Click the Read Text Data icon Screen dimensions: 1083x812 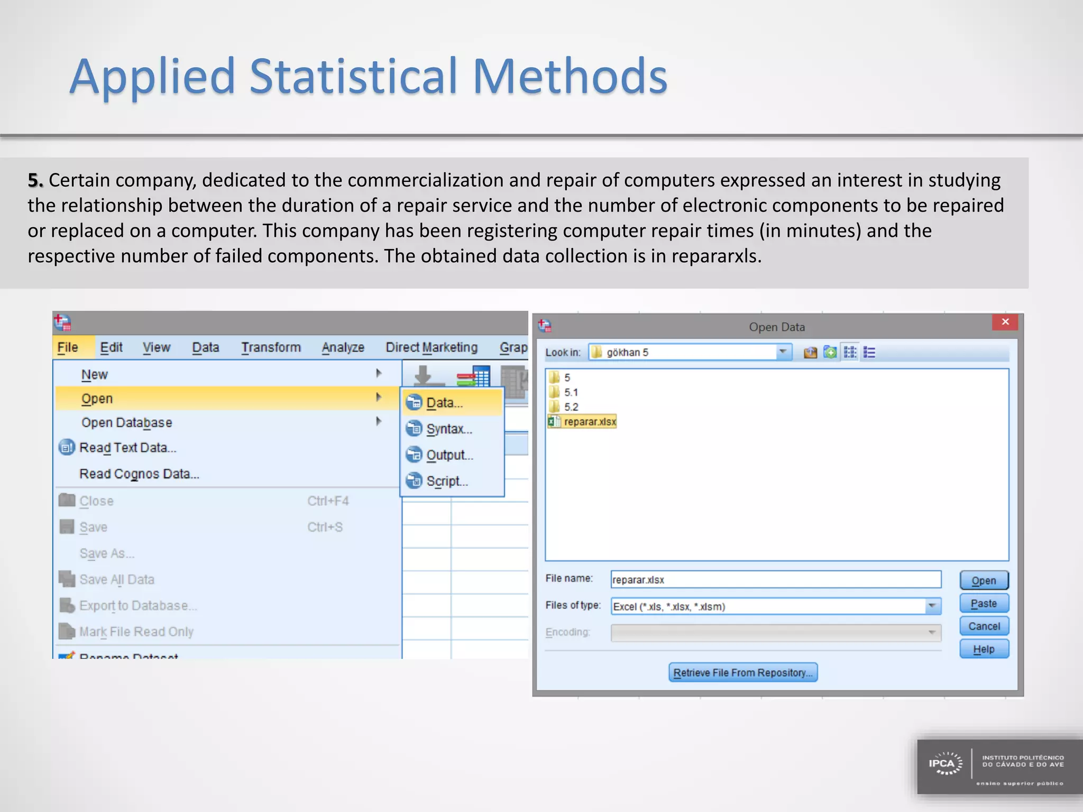67,448
